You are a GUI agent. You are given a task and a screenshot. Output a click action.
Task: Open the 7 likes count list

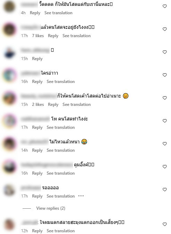tap(38, 36)
